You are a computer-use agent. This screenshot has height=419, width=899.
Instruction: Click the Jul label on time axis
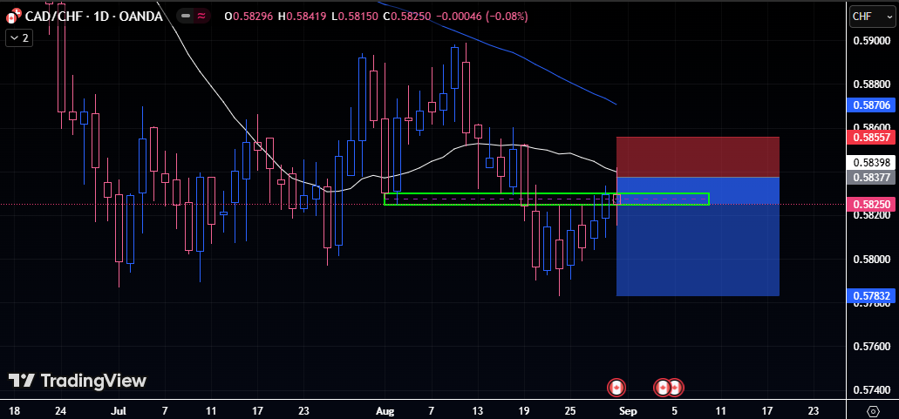pyautogui.click(x=119, y=410)
